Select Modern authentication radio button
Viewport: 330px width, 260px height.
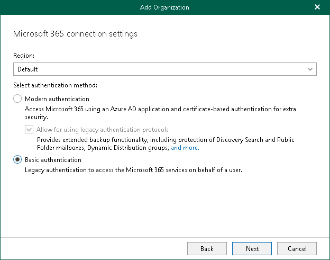(x=17, y=98)
